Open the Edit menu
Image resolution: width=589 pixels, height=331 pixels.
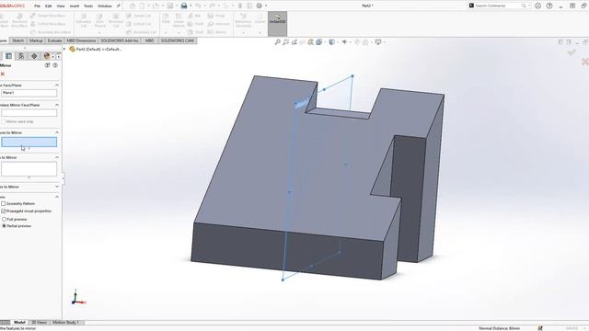(x=48, y=6)
